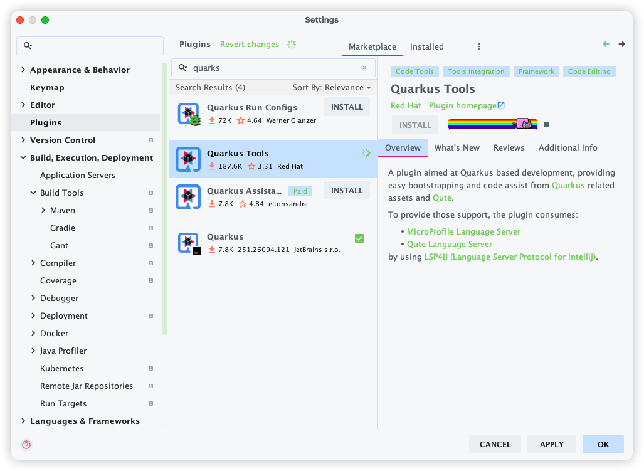The image size is (644, 471).
Task: Click the Red Hat vendor link
Action: pyautogui.click(x=406, y=106)
